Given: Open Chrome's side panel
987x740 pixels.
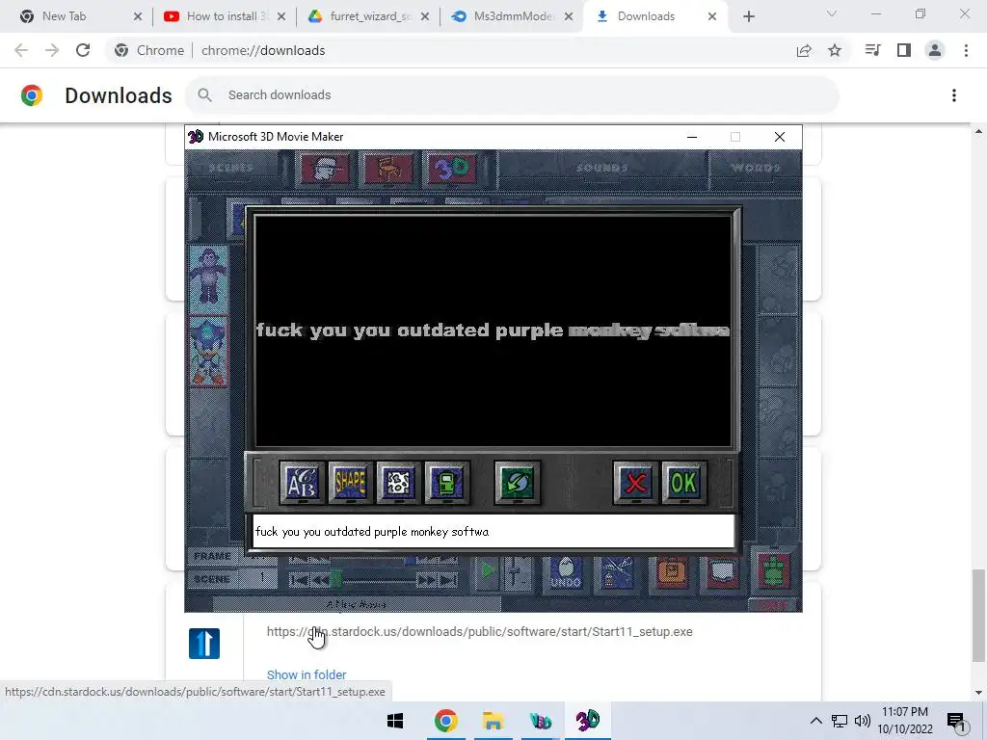Looking at the screenshot, I should [x=904, y=50].
